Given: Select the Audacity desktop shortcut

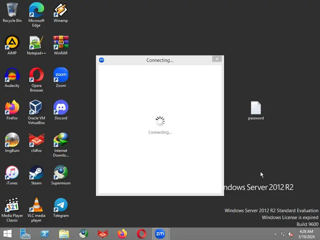Looking at the screenshot, I should click(x=12, y=77).
